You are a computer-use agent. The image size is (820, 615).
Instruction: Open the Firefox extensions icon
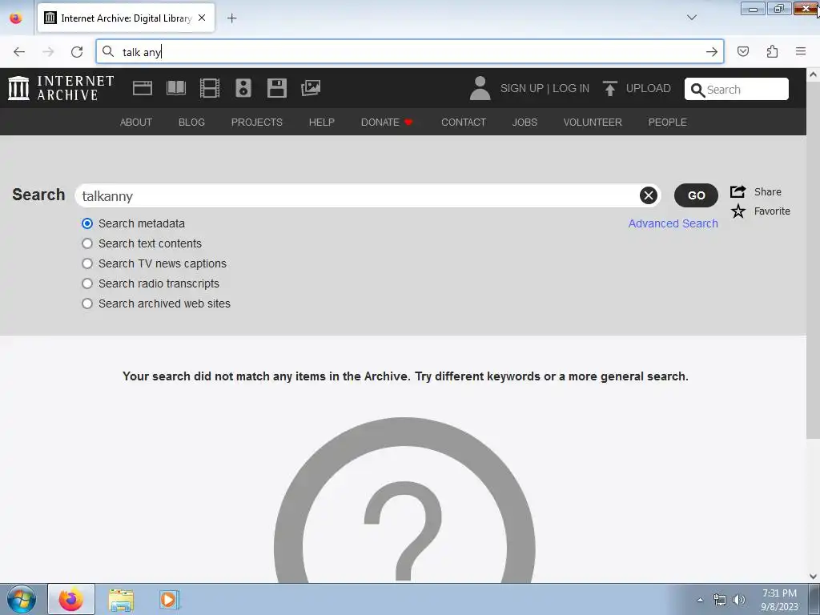[x=772, y=51]
